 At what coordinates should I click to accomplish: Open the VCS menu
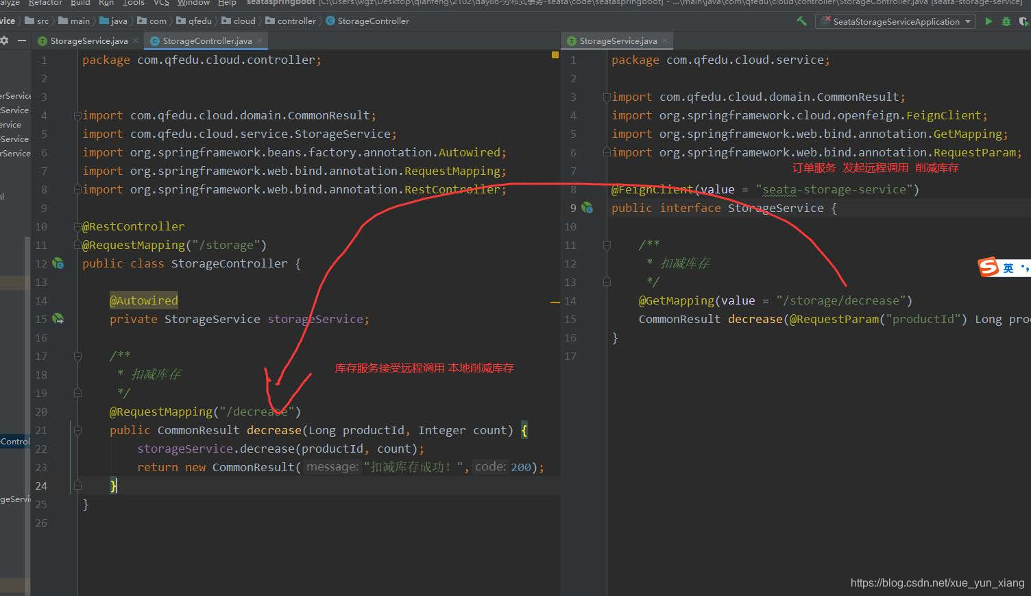(x=161, y=3)
